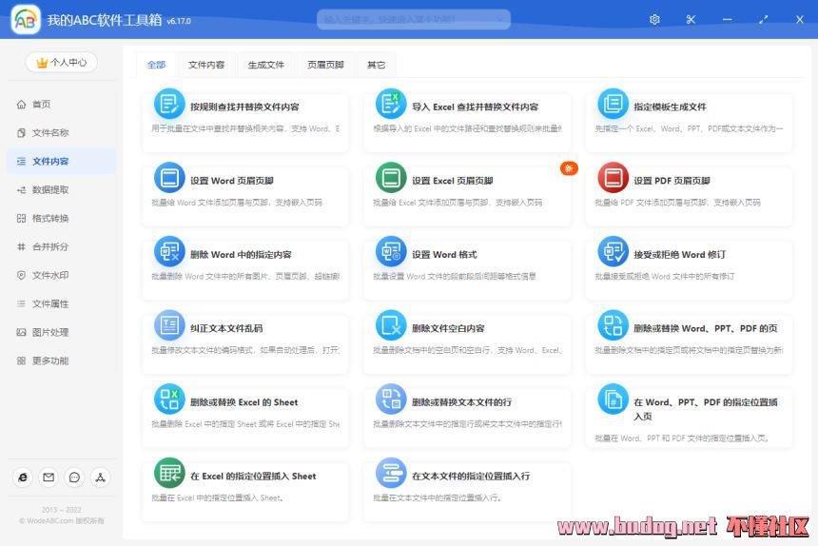Screen dimensions: 818x546
Task: Go to 首页 in the sidebar
Action: coord(61,105)
